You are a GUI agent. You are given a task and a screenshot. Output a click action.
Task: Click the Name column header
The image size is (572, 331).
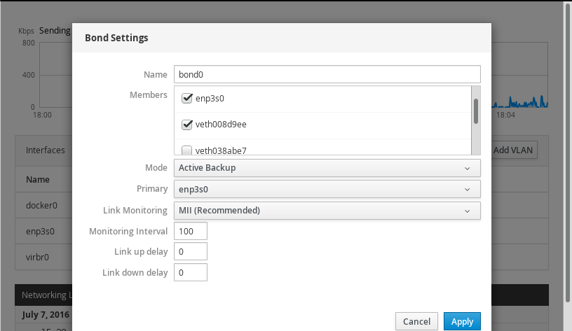[x=38, y=180]
